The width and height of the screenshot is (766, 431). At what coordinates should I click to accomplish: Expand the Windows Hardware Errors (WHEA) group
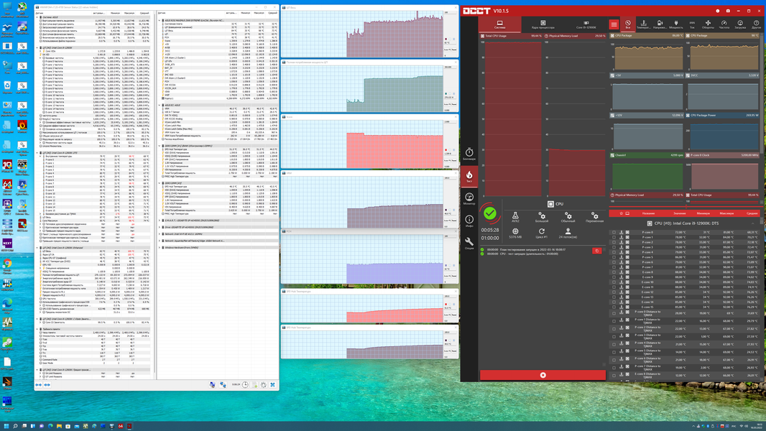click(x=160, y=248)
